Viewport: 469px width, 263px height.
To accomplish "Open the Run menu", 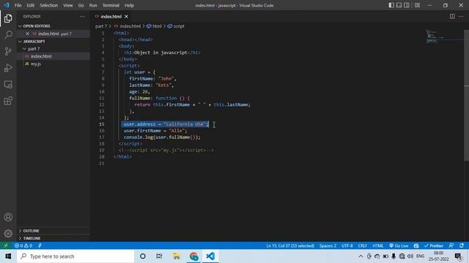I will pyautogui.click(x=93, y=5).
